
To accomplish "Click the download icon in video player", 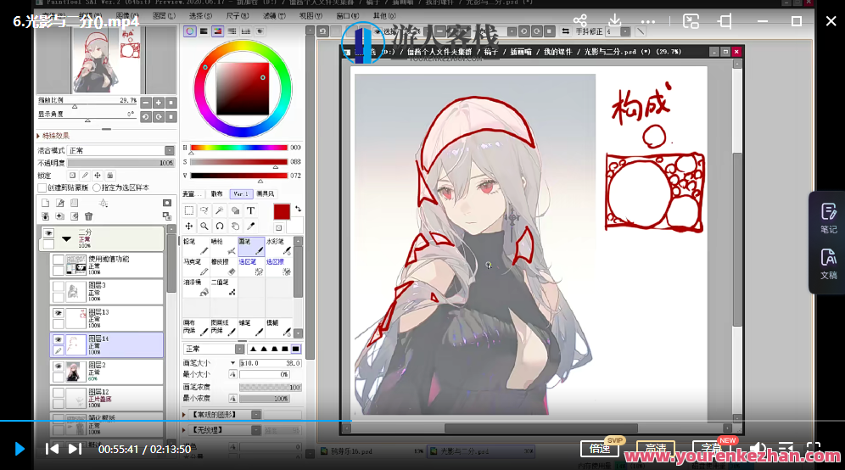I will pos(614,21).
